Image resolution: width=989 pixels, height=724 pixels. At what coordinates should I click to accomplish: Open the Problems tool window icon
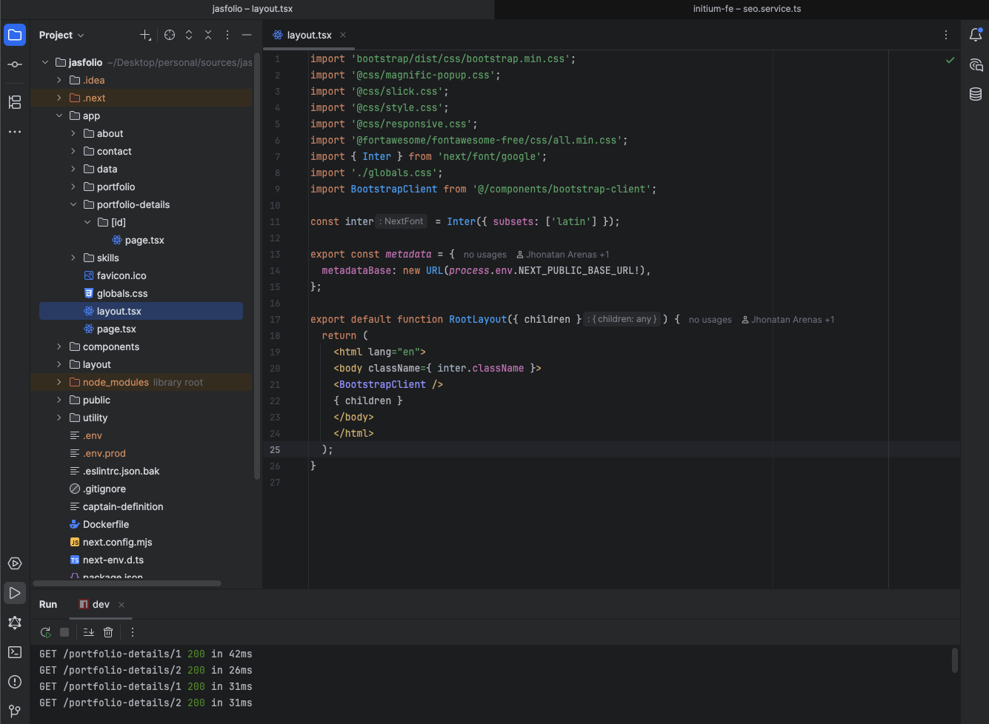[x=15, y=682]
